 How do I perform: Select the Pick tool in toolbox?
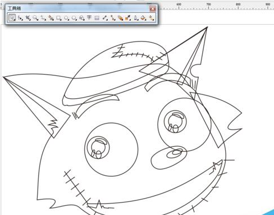coord(12,18)
